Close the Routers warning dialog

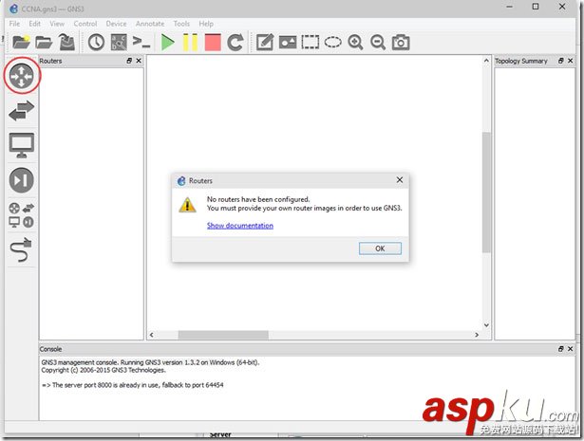tap(400, 180)
